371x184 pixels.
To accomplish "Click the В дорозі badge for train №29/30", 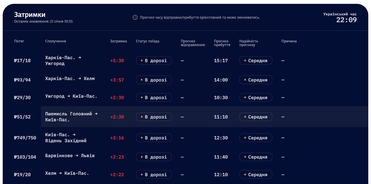I will pyautogui.click(x=154, y=98).
